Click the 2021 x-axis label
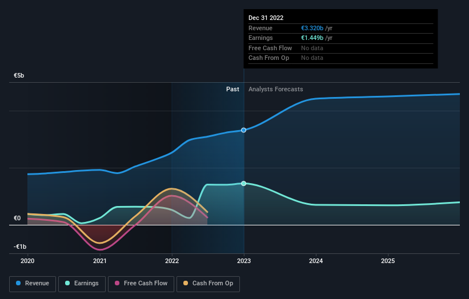This screenshot has width=469, height=299. click(x=99, y=261)
